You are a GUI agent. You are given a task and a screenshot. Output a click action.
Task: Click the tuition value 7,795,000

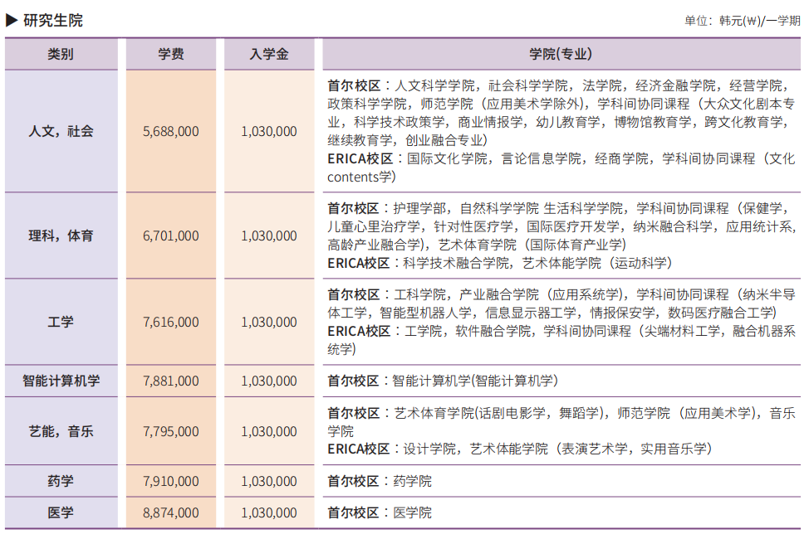tap(171, 431)
